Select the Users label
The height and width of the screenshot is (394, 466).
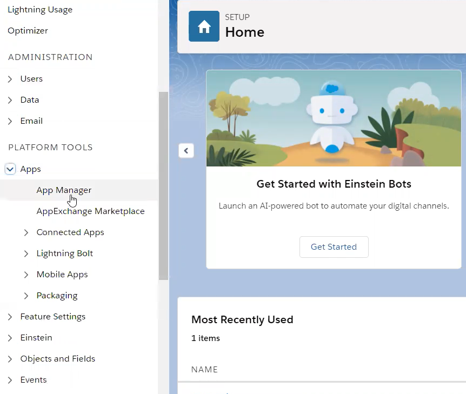coord(31,79)
